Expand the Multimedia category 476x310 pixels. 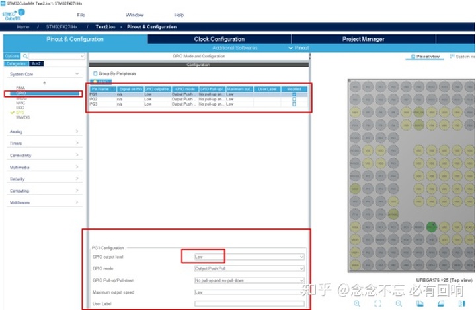(x=44, y=167)
